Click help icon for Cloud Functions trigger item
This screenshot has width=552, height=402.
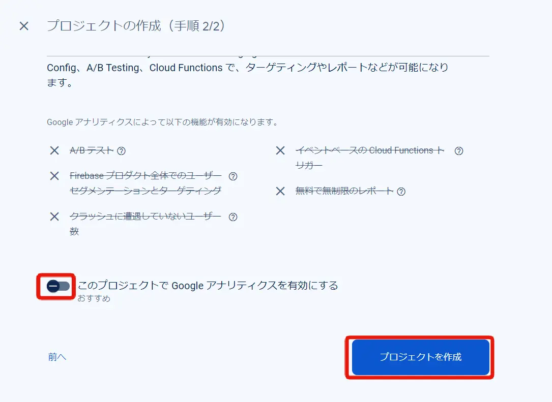pos(459,151)
